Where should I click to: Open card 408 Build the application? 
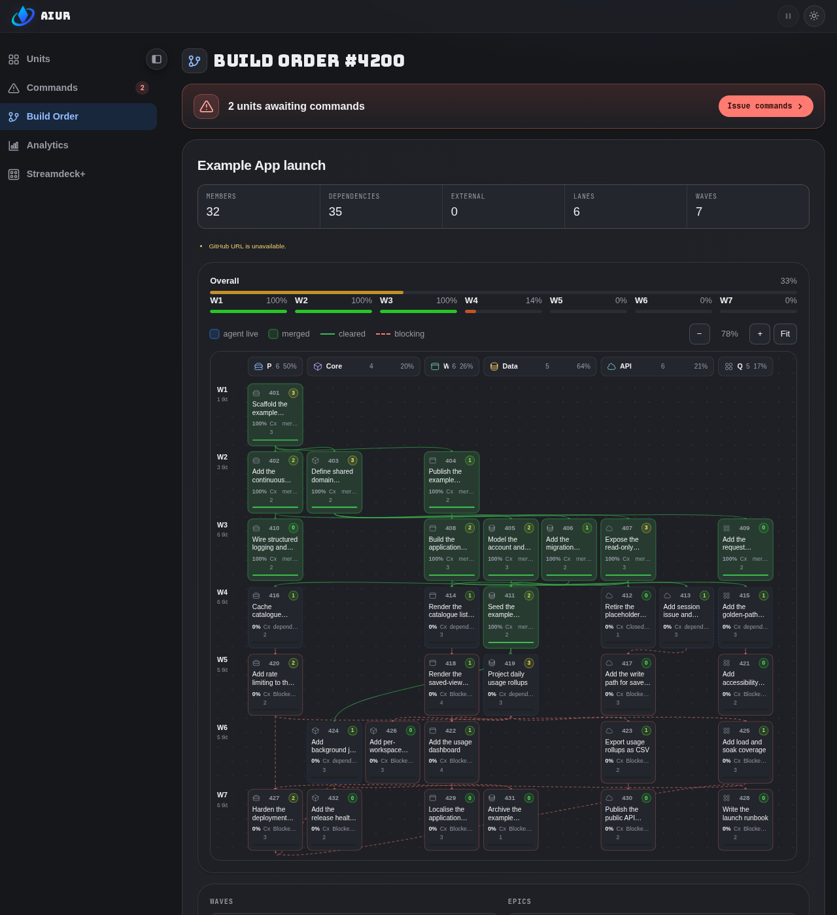click(x=452, y=550)
